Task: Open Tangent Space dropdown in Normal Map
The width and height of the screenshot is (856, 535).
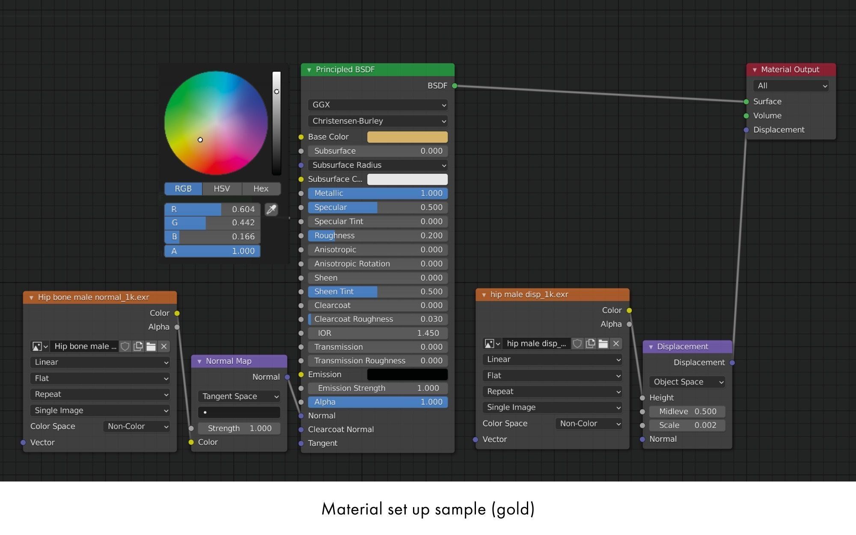Action: coord(239,396)
